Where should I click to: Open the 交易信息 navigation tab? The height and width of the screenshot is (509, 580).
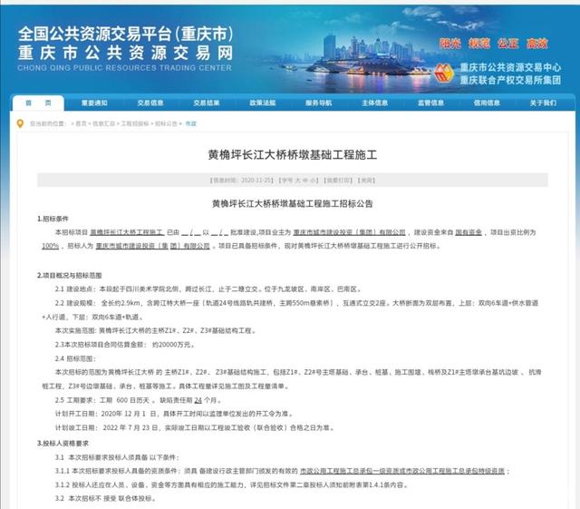click(150, 103)
